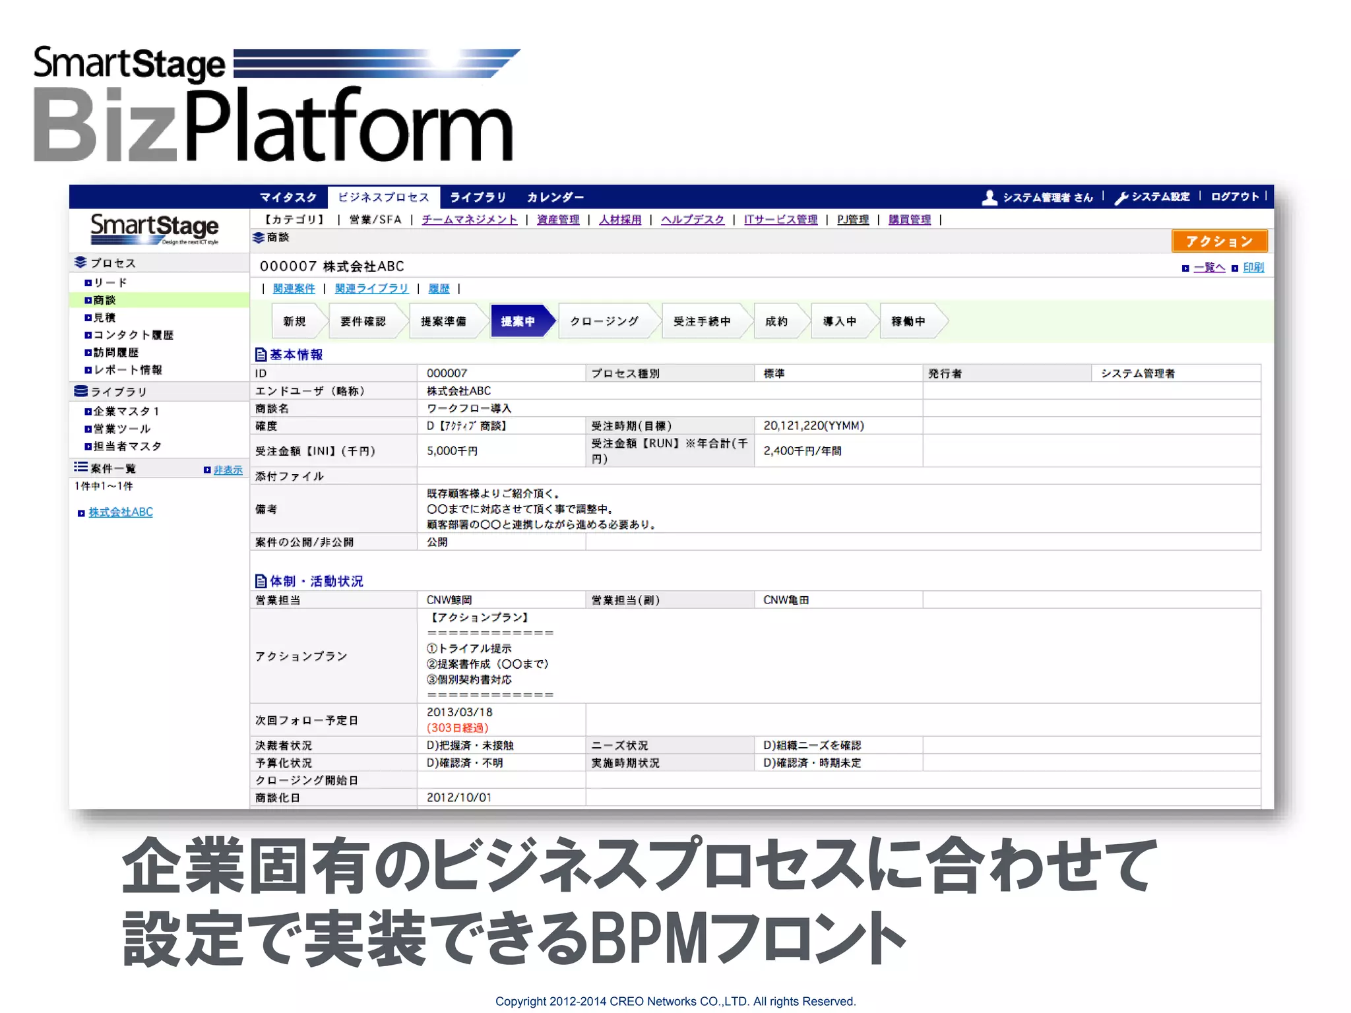Open 営業ツール library item

point(122,429)
